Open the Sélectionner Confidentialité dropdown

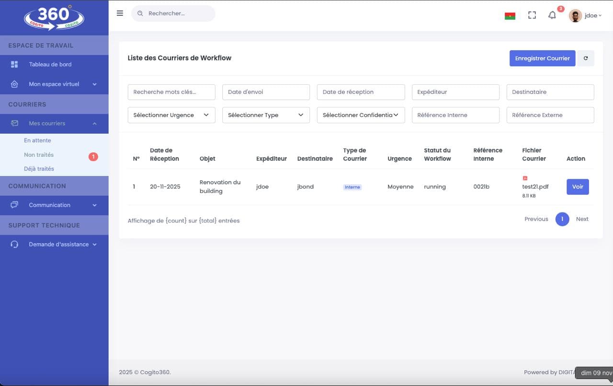[361, 115]
